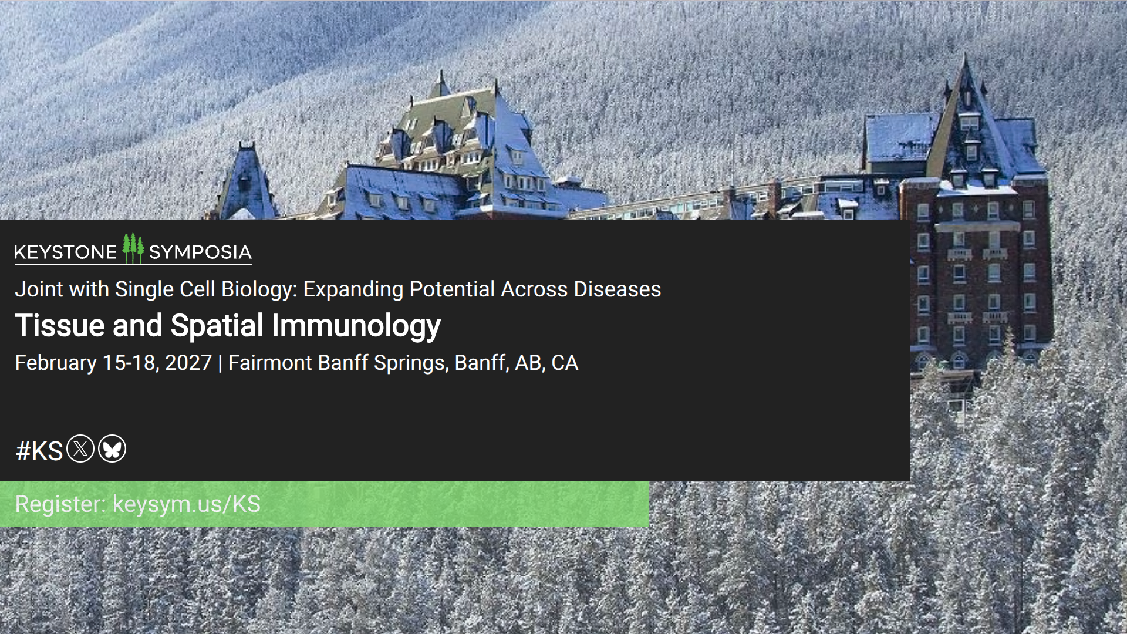Click the X (Twitter) circle icon
Image resolution: width=1127 pixels, height=634 pixels.
point(80,449)
